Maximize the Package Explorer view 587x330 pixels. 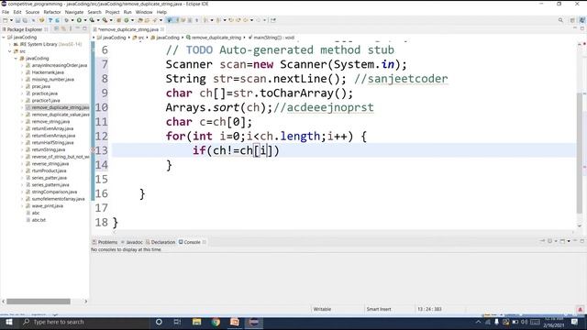point(84,28)
